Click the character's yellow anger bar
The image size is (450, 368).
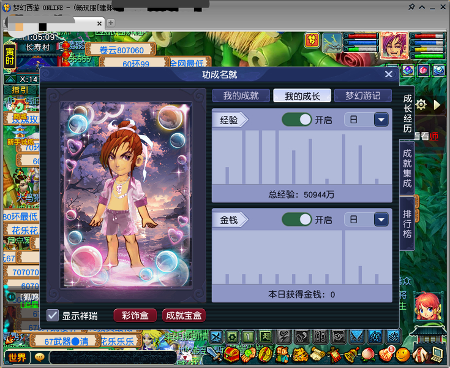[x=428, y=49]
